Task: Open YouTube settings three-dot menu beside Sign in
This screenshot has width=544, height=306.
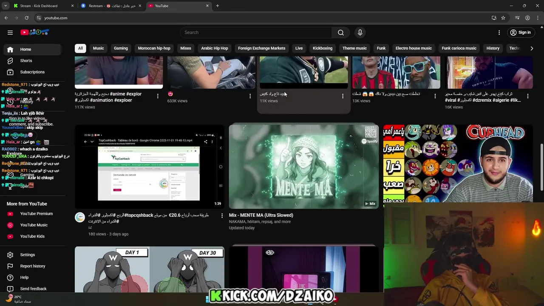Action: click(499, 32)
